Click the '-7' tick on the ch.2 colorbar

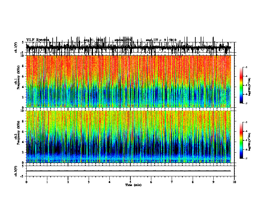pos(246,158)
